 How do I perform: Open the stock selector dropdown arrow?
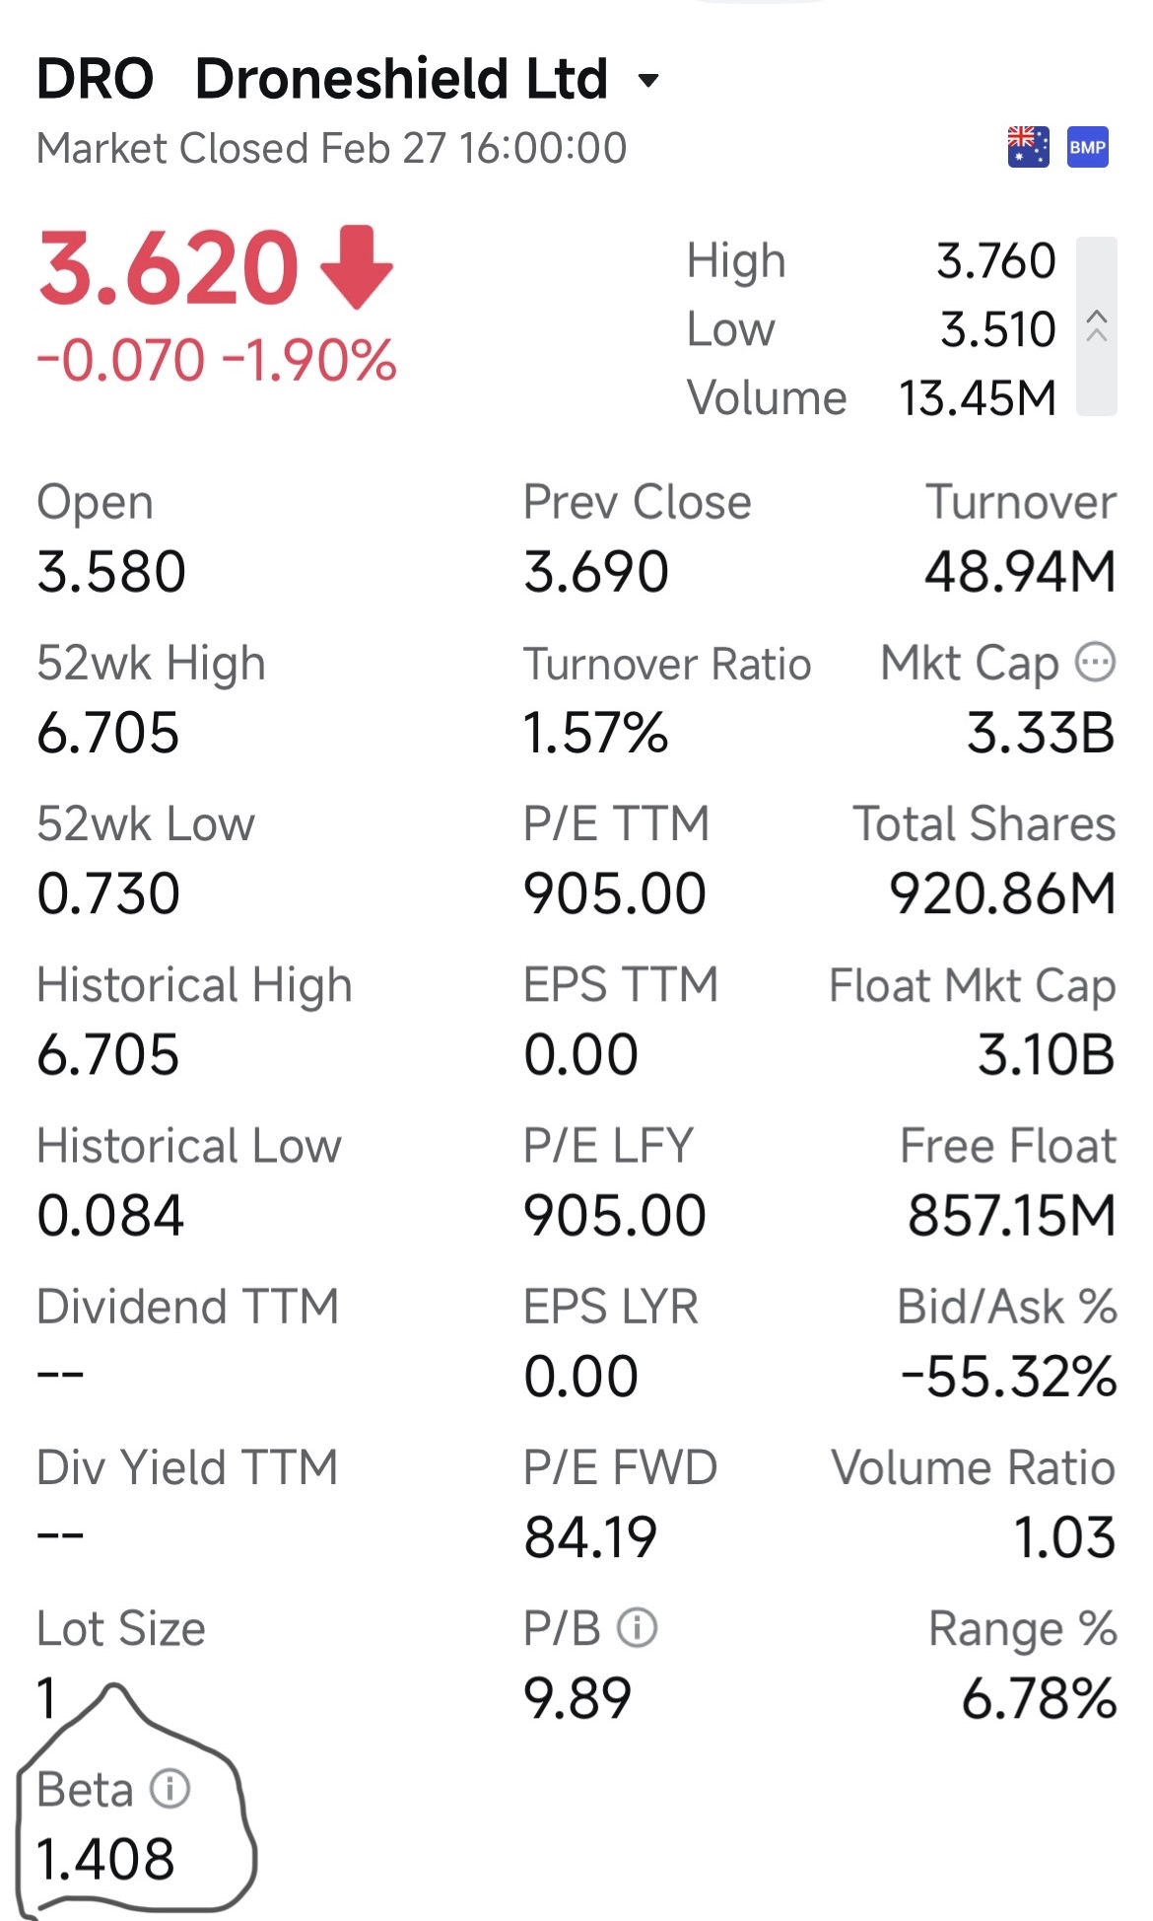coord(648,81)
